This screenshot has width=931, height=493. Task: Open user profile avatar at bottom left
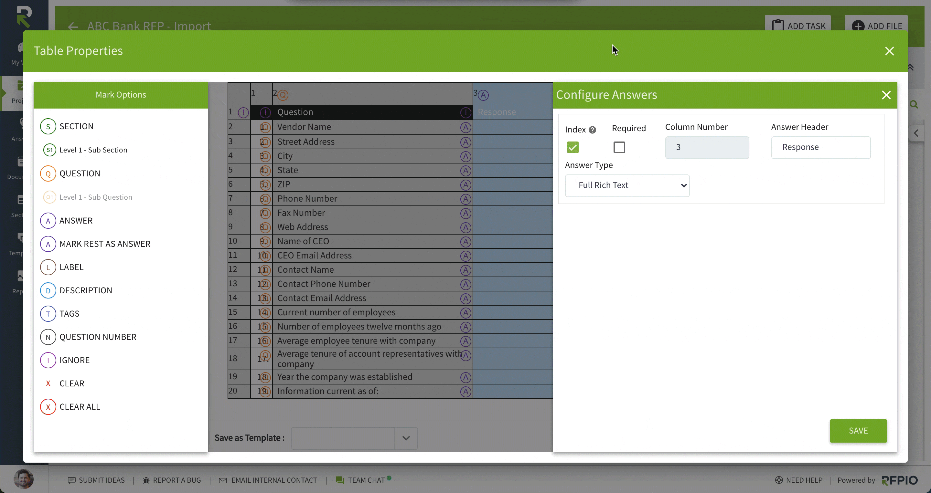click(x=24, y=479)
